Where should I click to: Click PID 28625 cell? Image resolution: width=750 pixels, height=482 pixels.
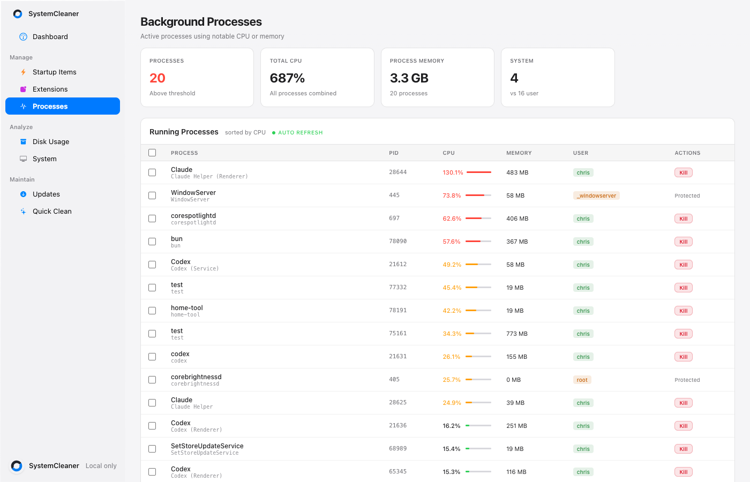point(398,403)
